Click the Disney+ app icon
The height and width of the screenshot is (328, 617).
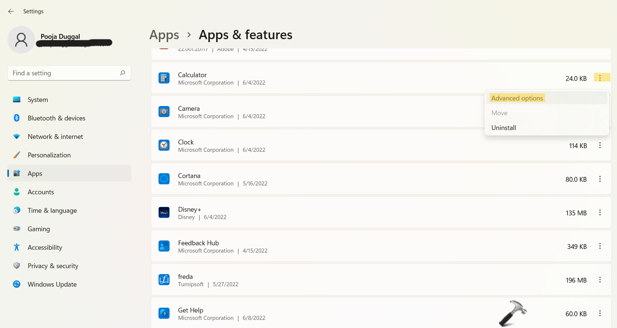164,213
